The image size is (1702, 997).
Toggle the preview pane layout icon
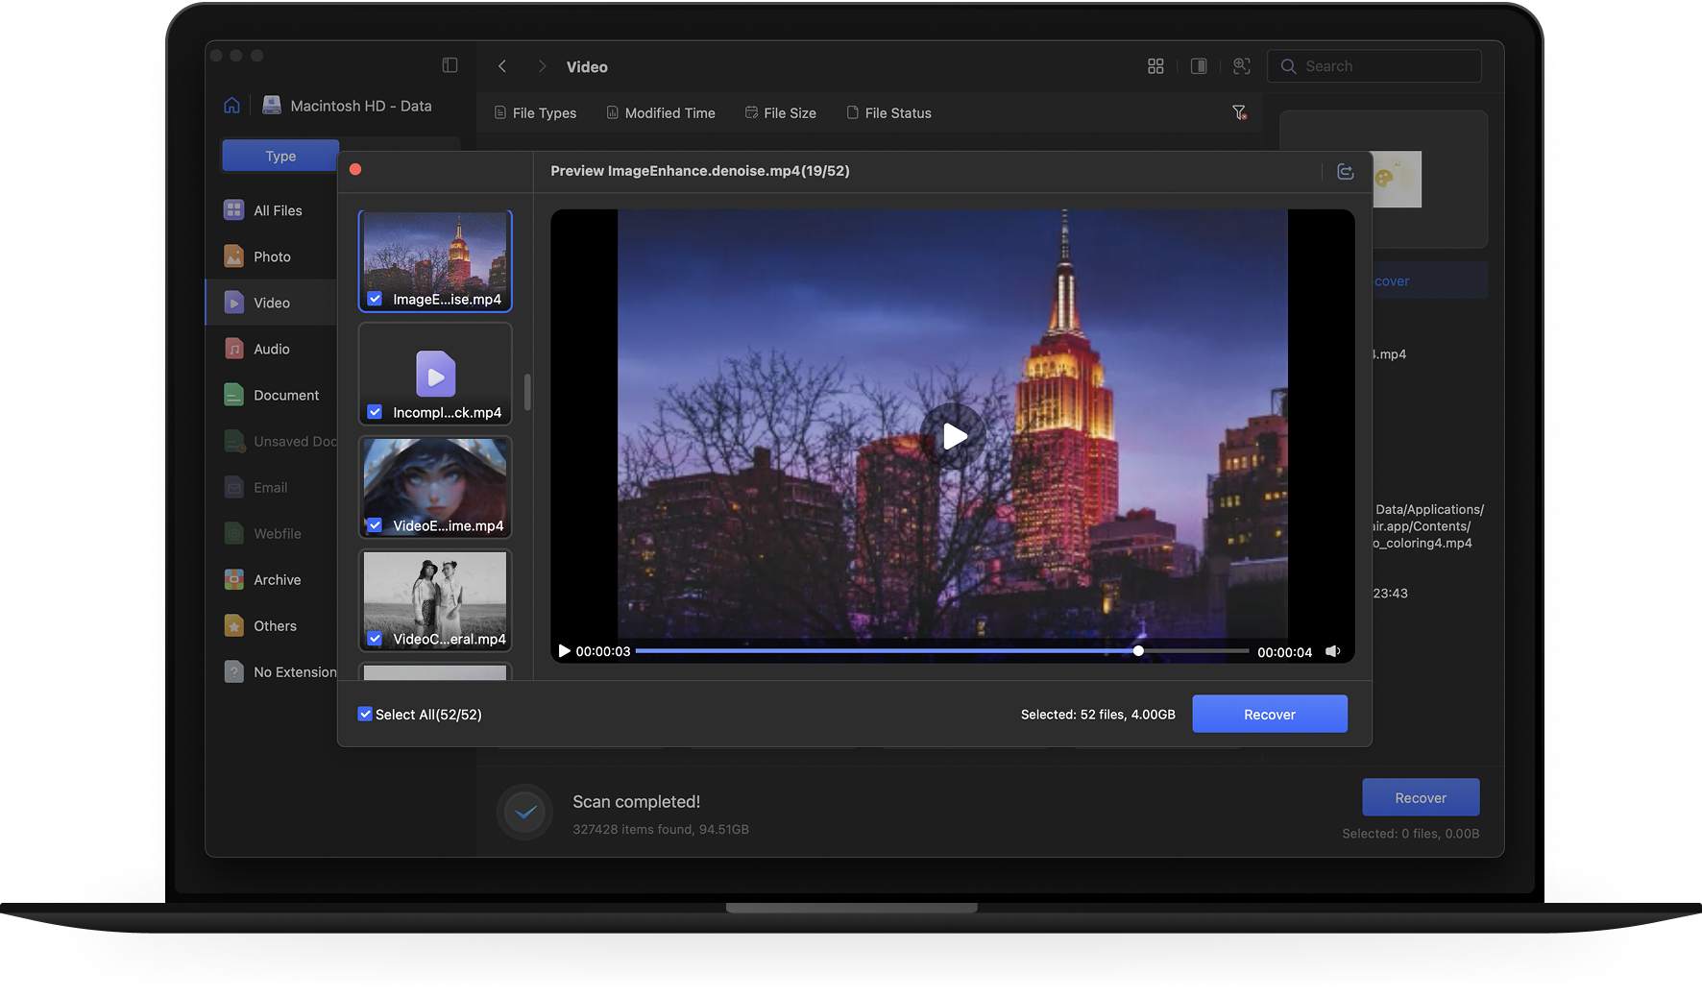[x=1199, y=66]
